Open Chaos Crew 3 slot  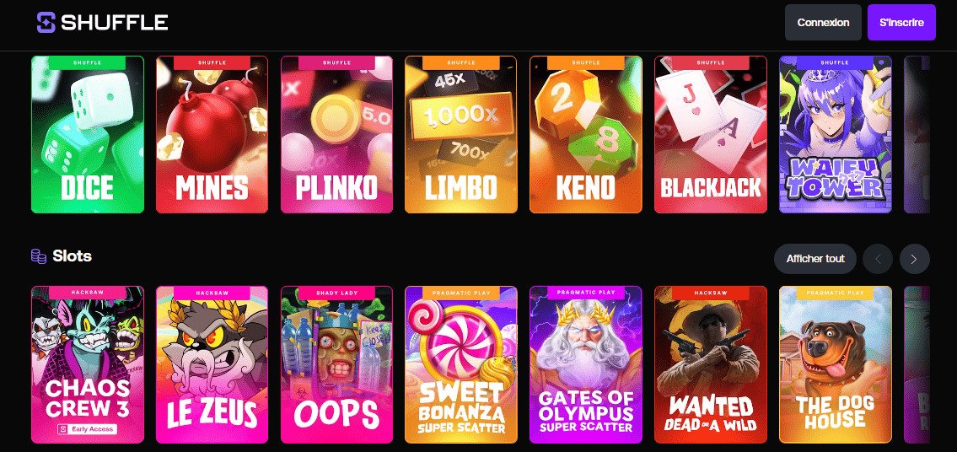tap(88, 364)
